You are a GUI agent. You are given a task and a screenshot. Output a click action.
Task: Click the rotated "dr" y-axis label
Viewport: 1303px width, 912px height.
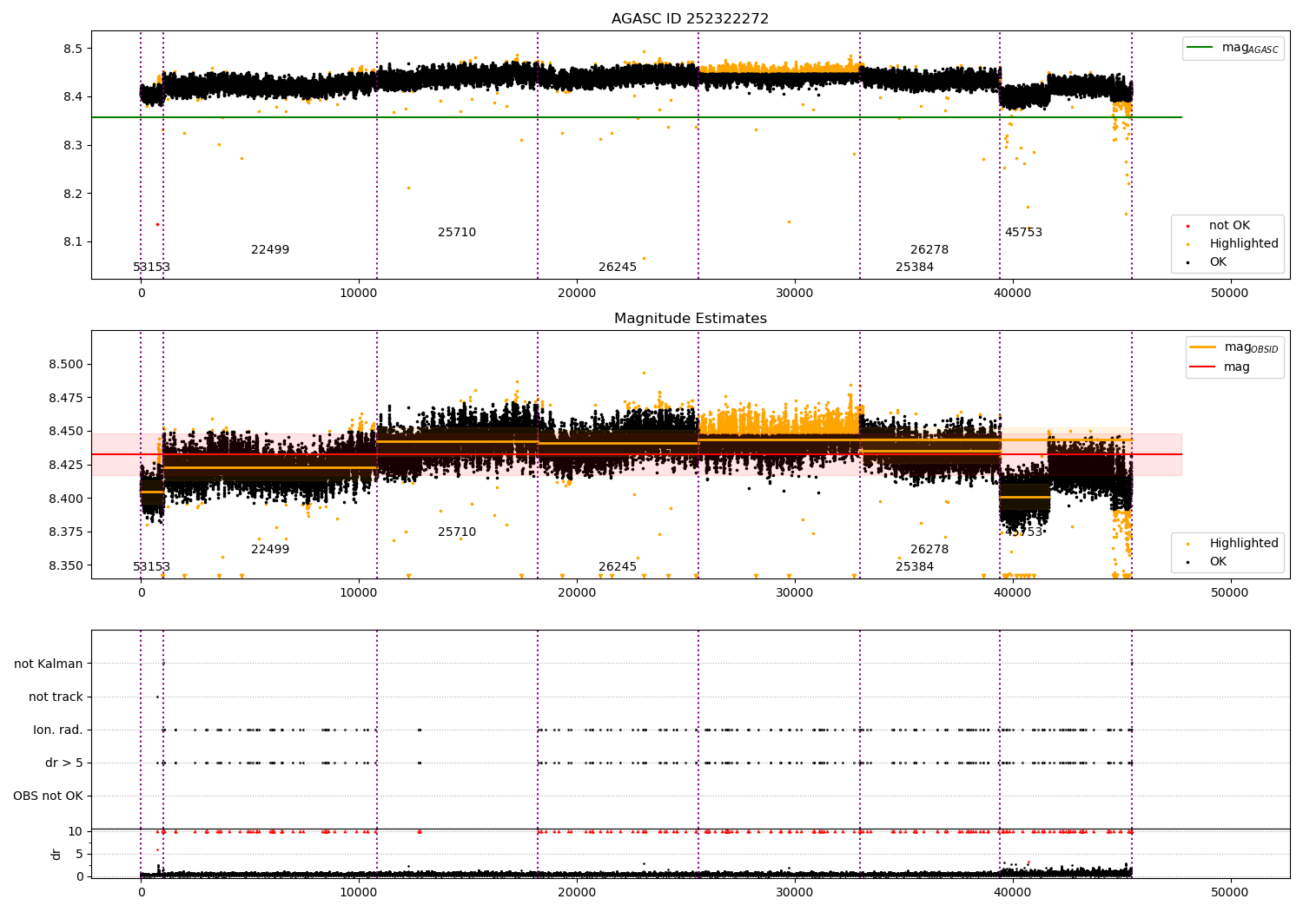(x=56, y=854)
